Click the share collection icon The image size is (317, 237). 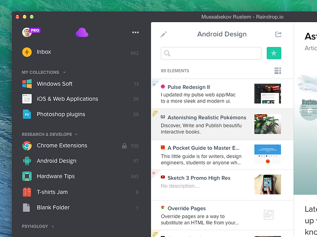coord(278,34)
